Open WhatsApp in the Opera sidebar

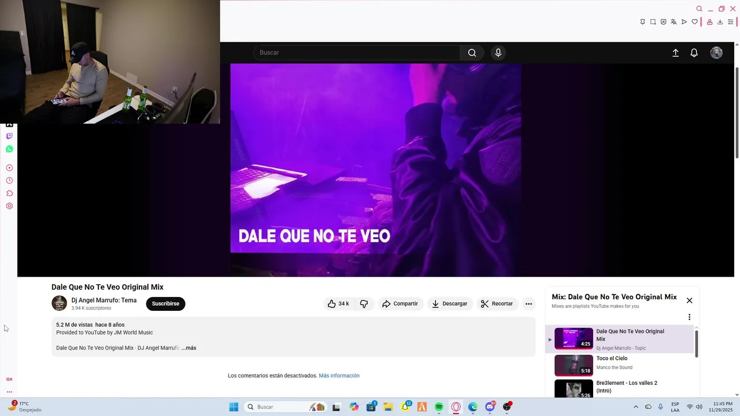pyautogui.click(x=9, y=149)
